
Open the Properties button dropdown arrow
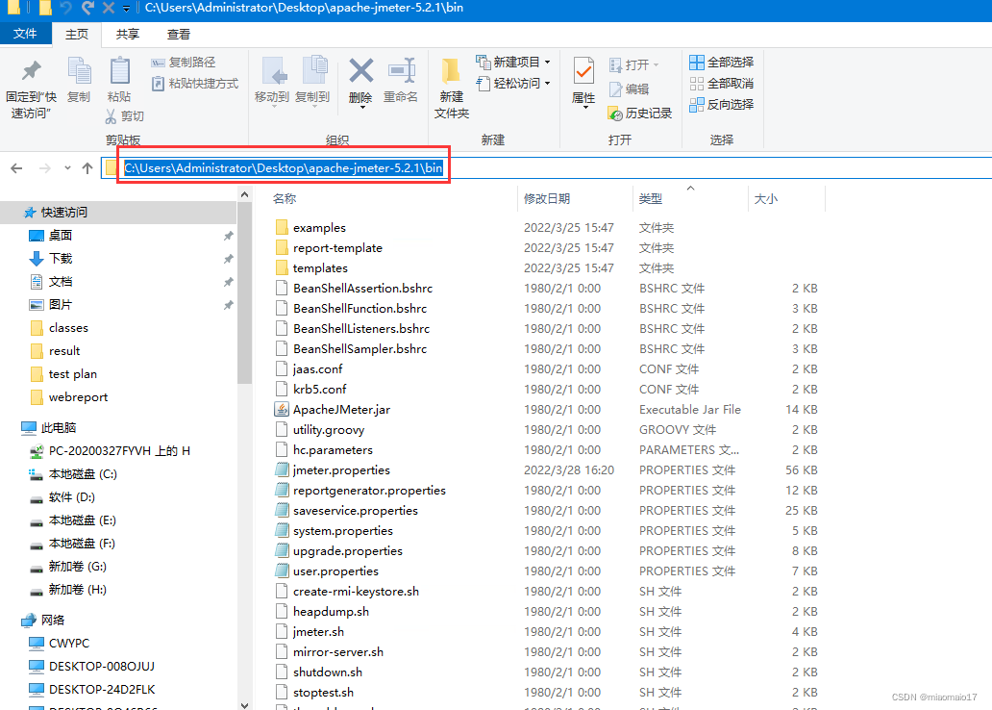[x=583, y=107]
